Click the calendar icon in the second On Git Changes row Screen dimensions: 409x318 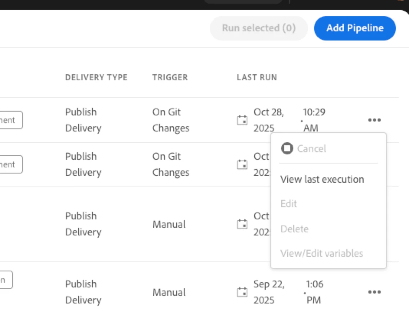242,165
